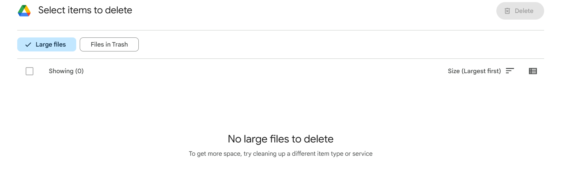Select the 'Large files' chip label text
This screenshot has width=587, height=189.
[51, 44]
